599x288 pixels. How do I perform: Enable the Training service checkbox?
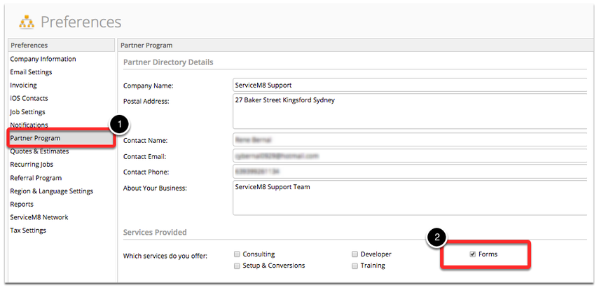click(355, 266)
